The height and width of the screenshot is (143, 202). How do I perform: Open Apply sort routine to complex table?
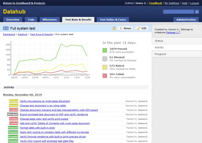coord(54,132)
